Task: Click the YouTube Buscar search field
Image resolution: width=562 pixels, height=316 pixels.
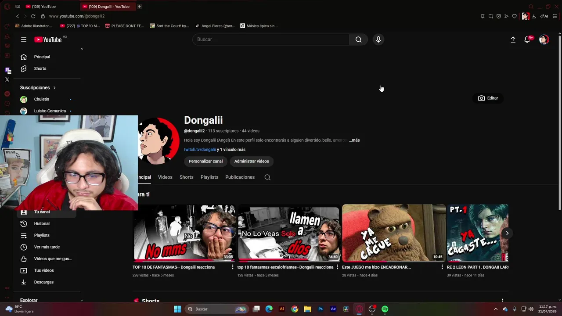Action: [x=271, y=39]
